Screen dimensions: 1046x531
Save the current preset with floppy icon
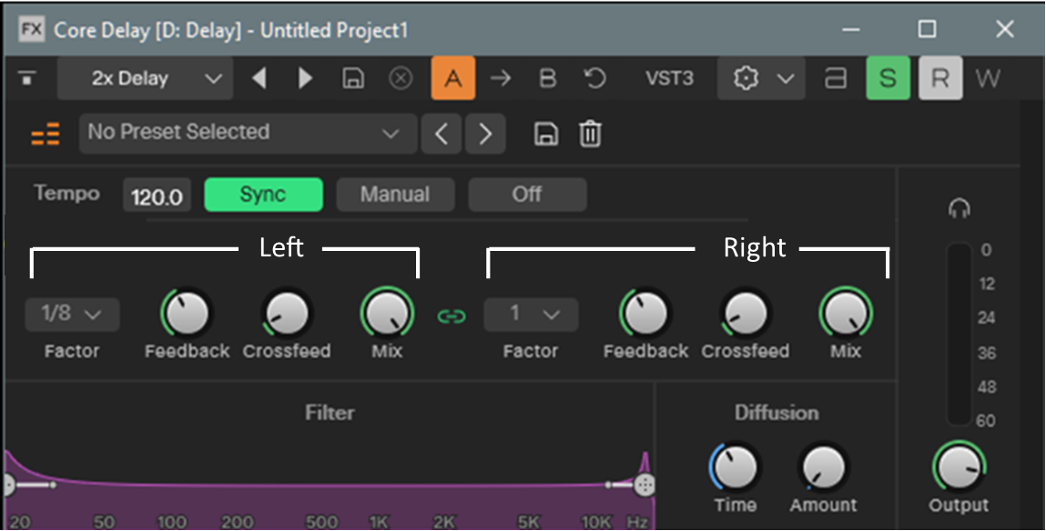pyautogui.click(x=545, y=135)
